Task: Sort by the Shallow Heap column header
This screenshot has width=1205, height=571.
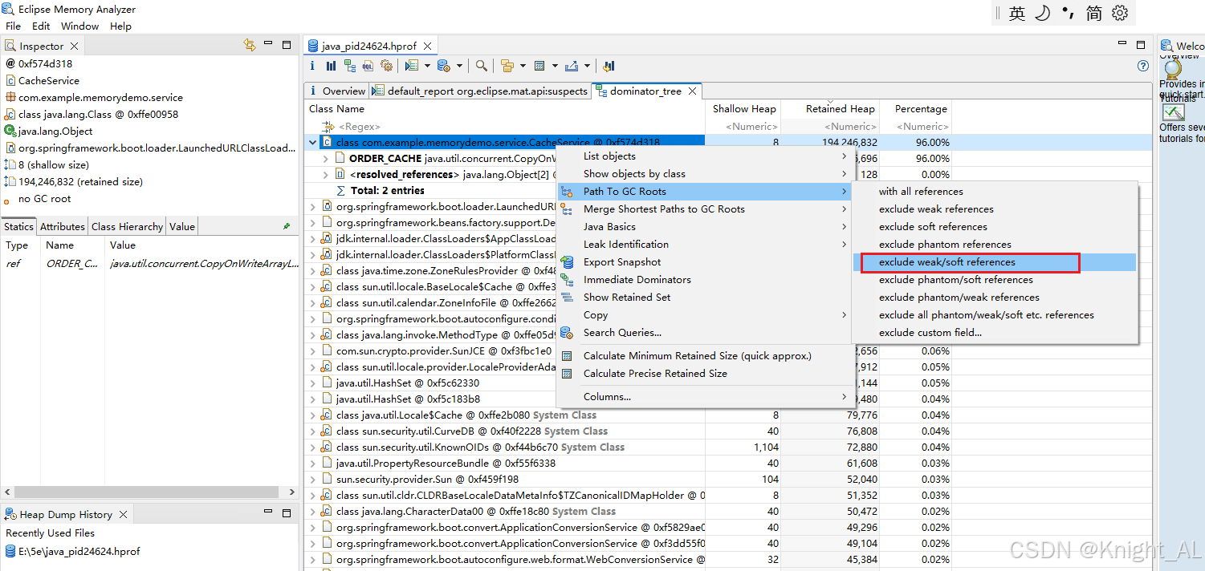Action: (743, 109)
